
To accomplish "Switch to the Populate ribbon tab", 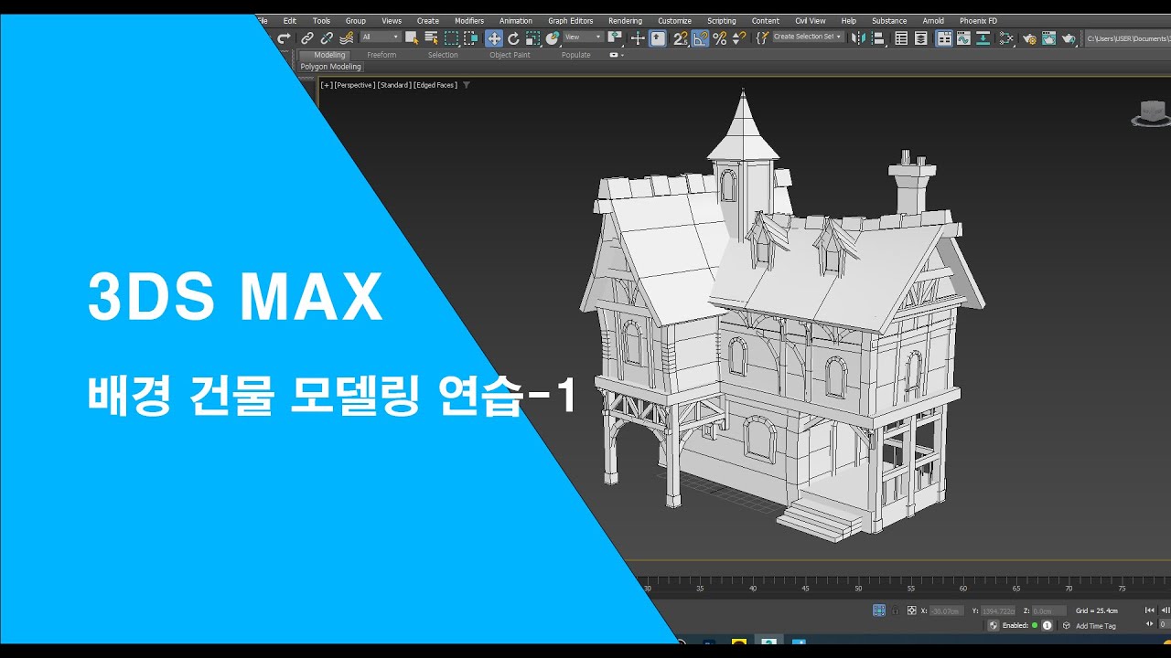I will point(575,55).
